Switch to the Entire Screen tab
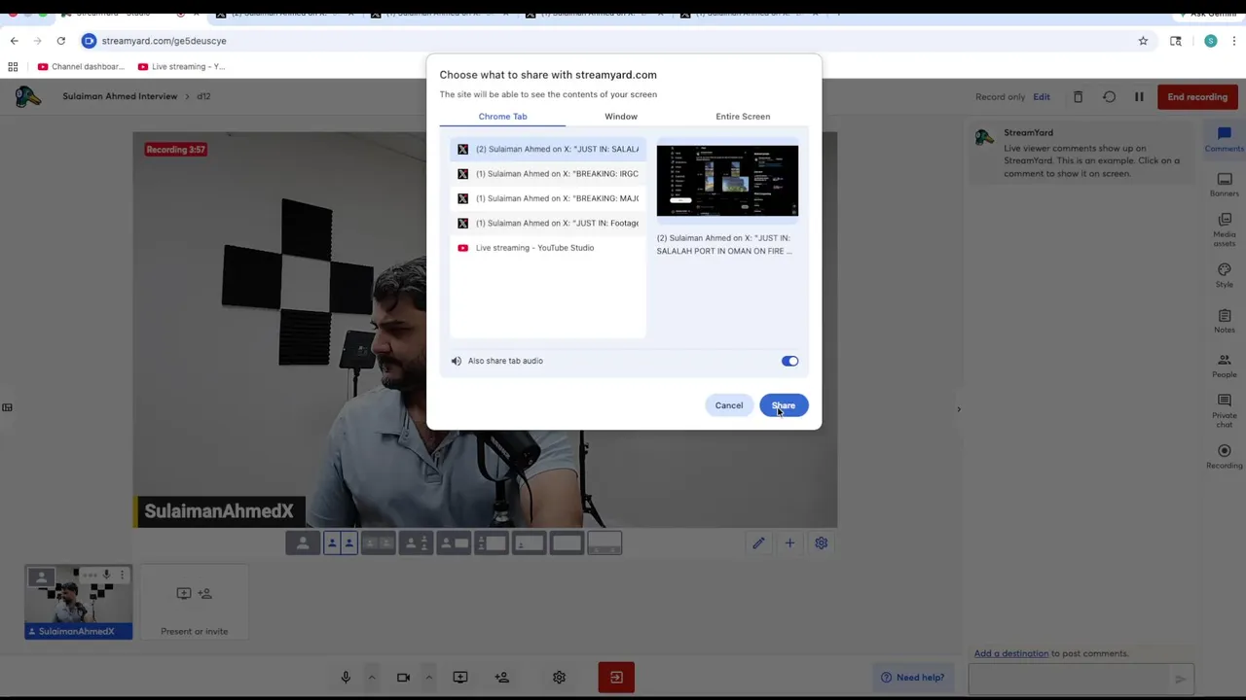 coord(743,117)
